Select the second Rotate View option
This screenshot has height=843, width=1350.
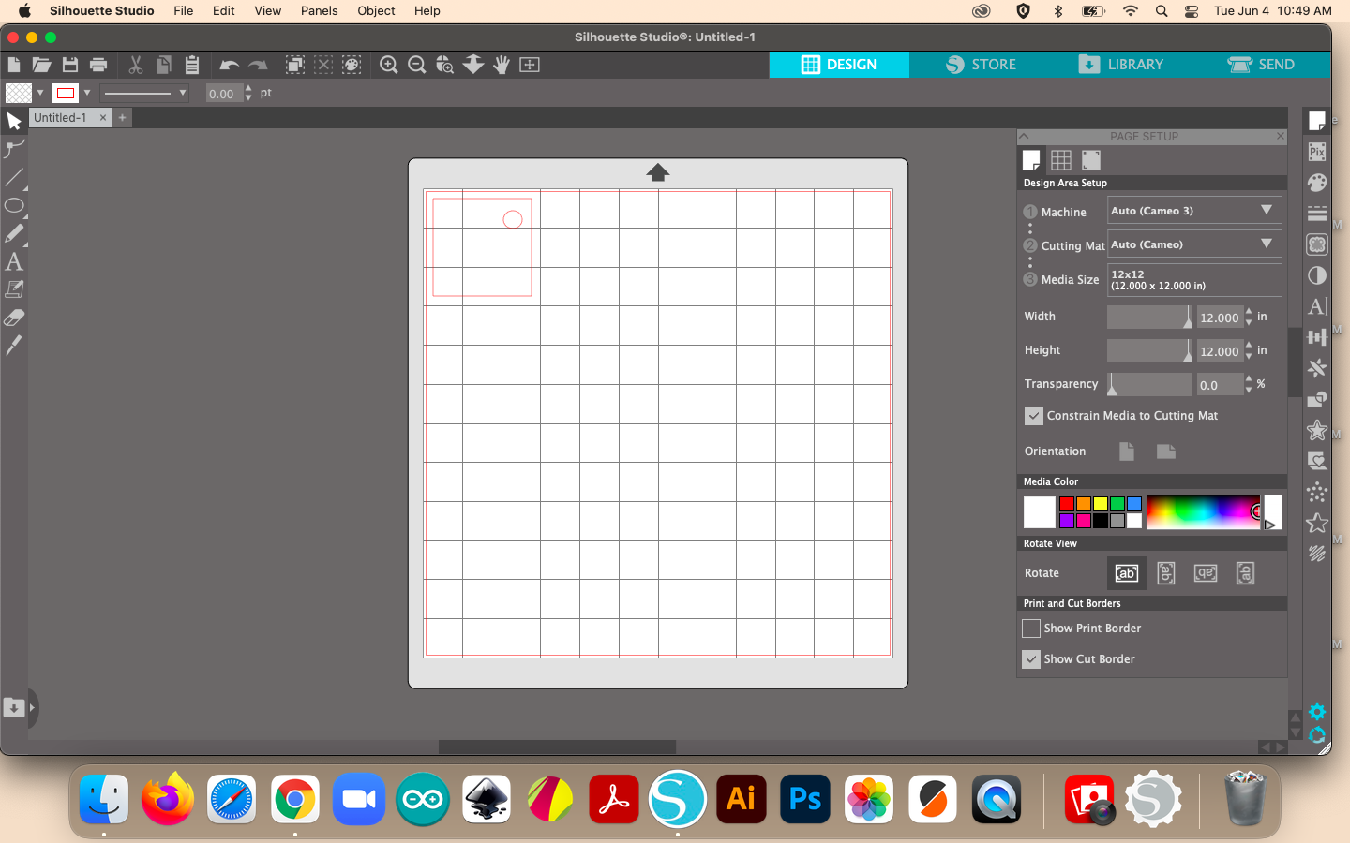click(1166, 573)
